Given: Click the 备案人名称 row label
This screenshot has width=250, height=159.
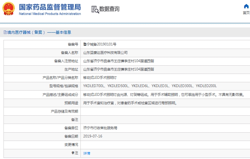Looking at the screenshot, I should point(69,52).
